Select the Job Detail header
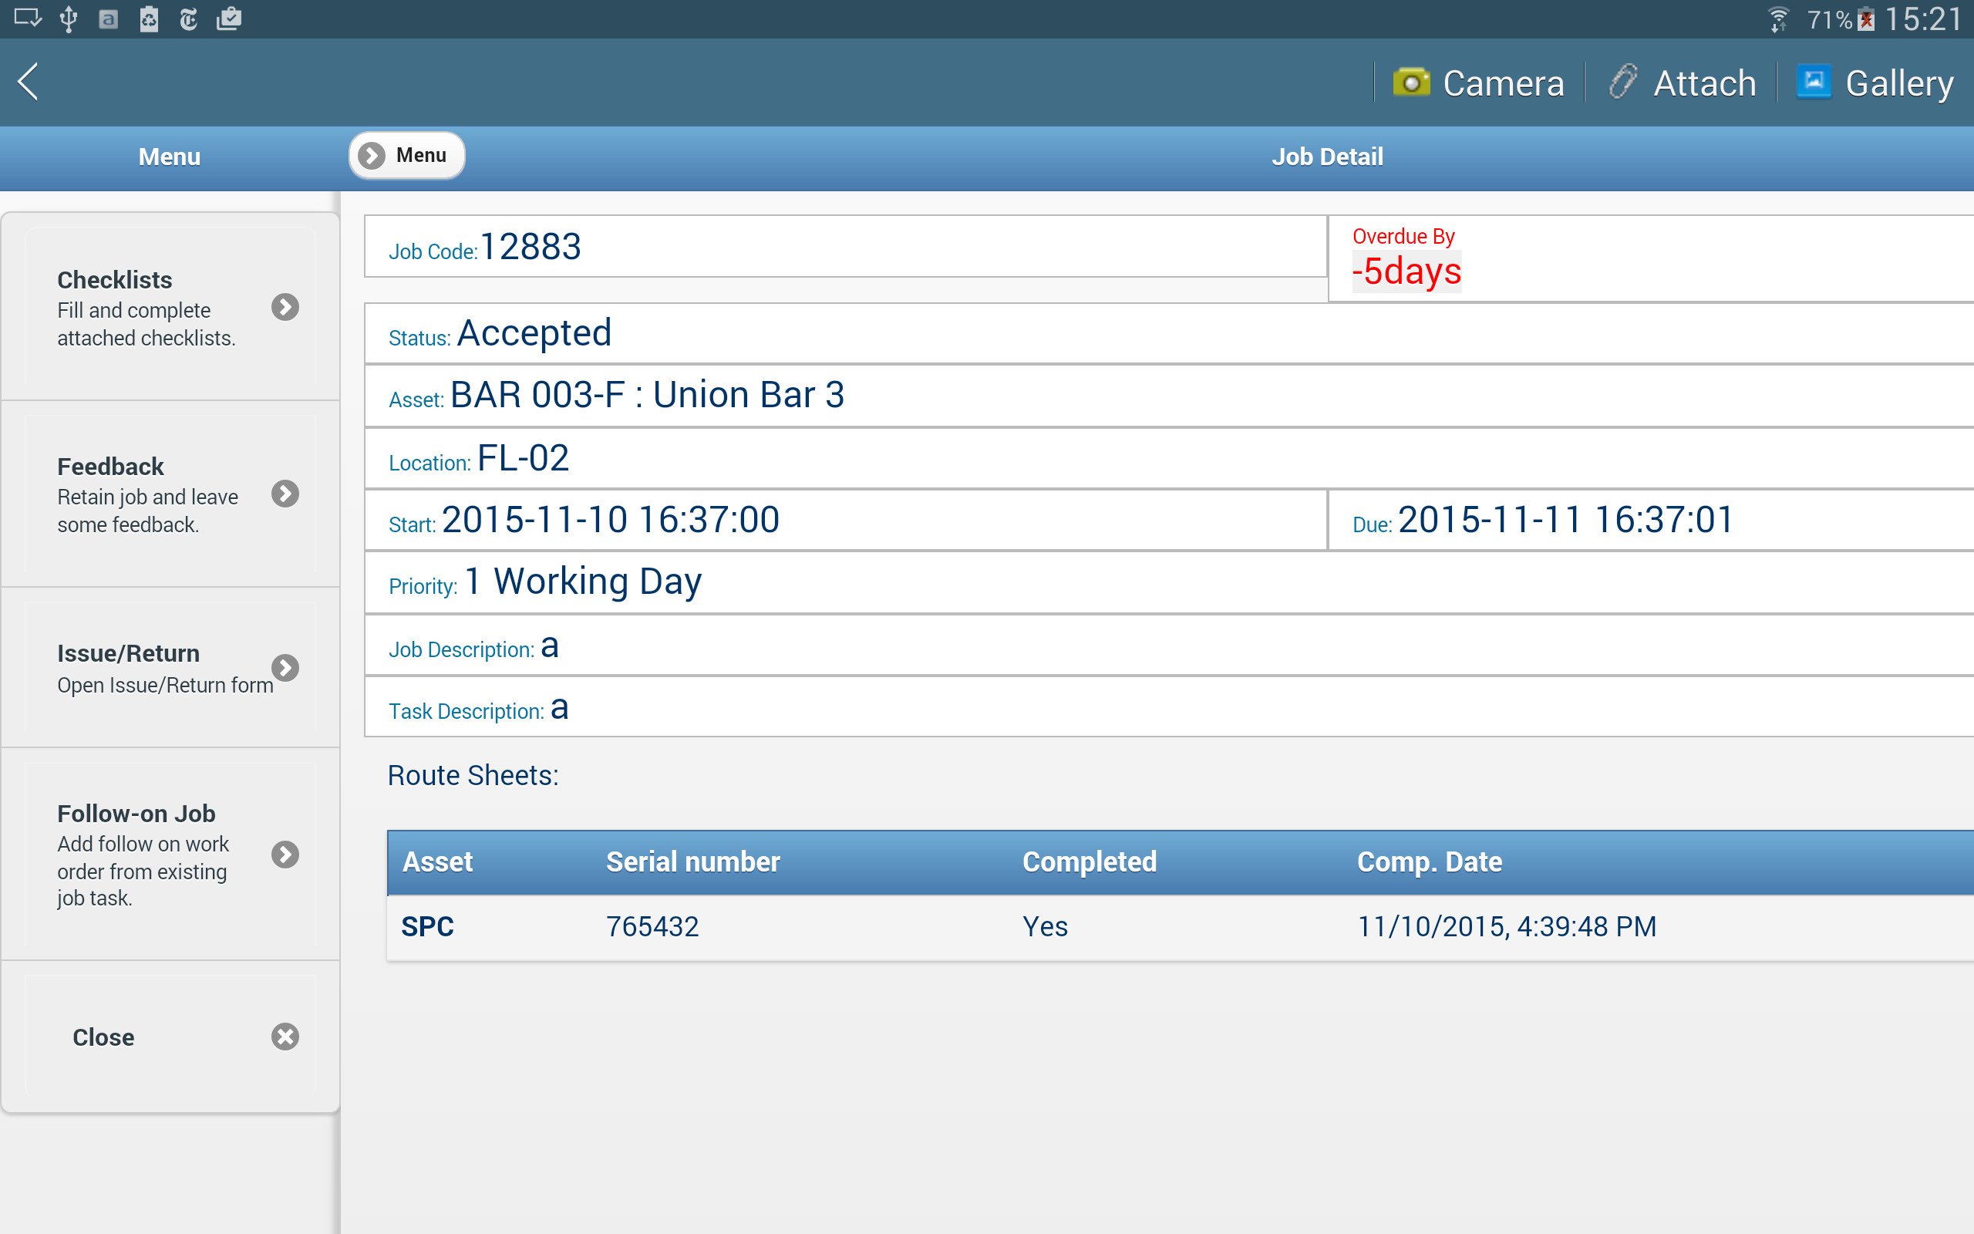Screen dimensions: 1974x1234 pos(1327,157)
